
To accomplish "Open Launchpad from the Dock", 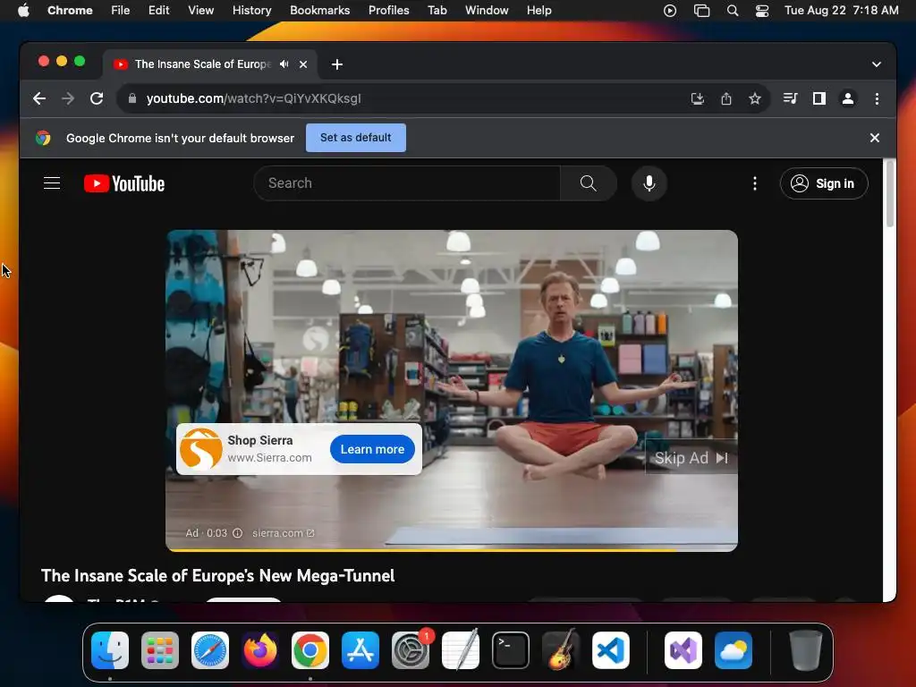I will click(x=160, y=650).
